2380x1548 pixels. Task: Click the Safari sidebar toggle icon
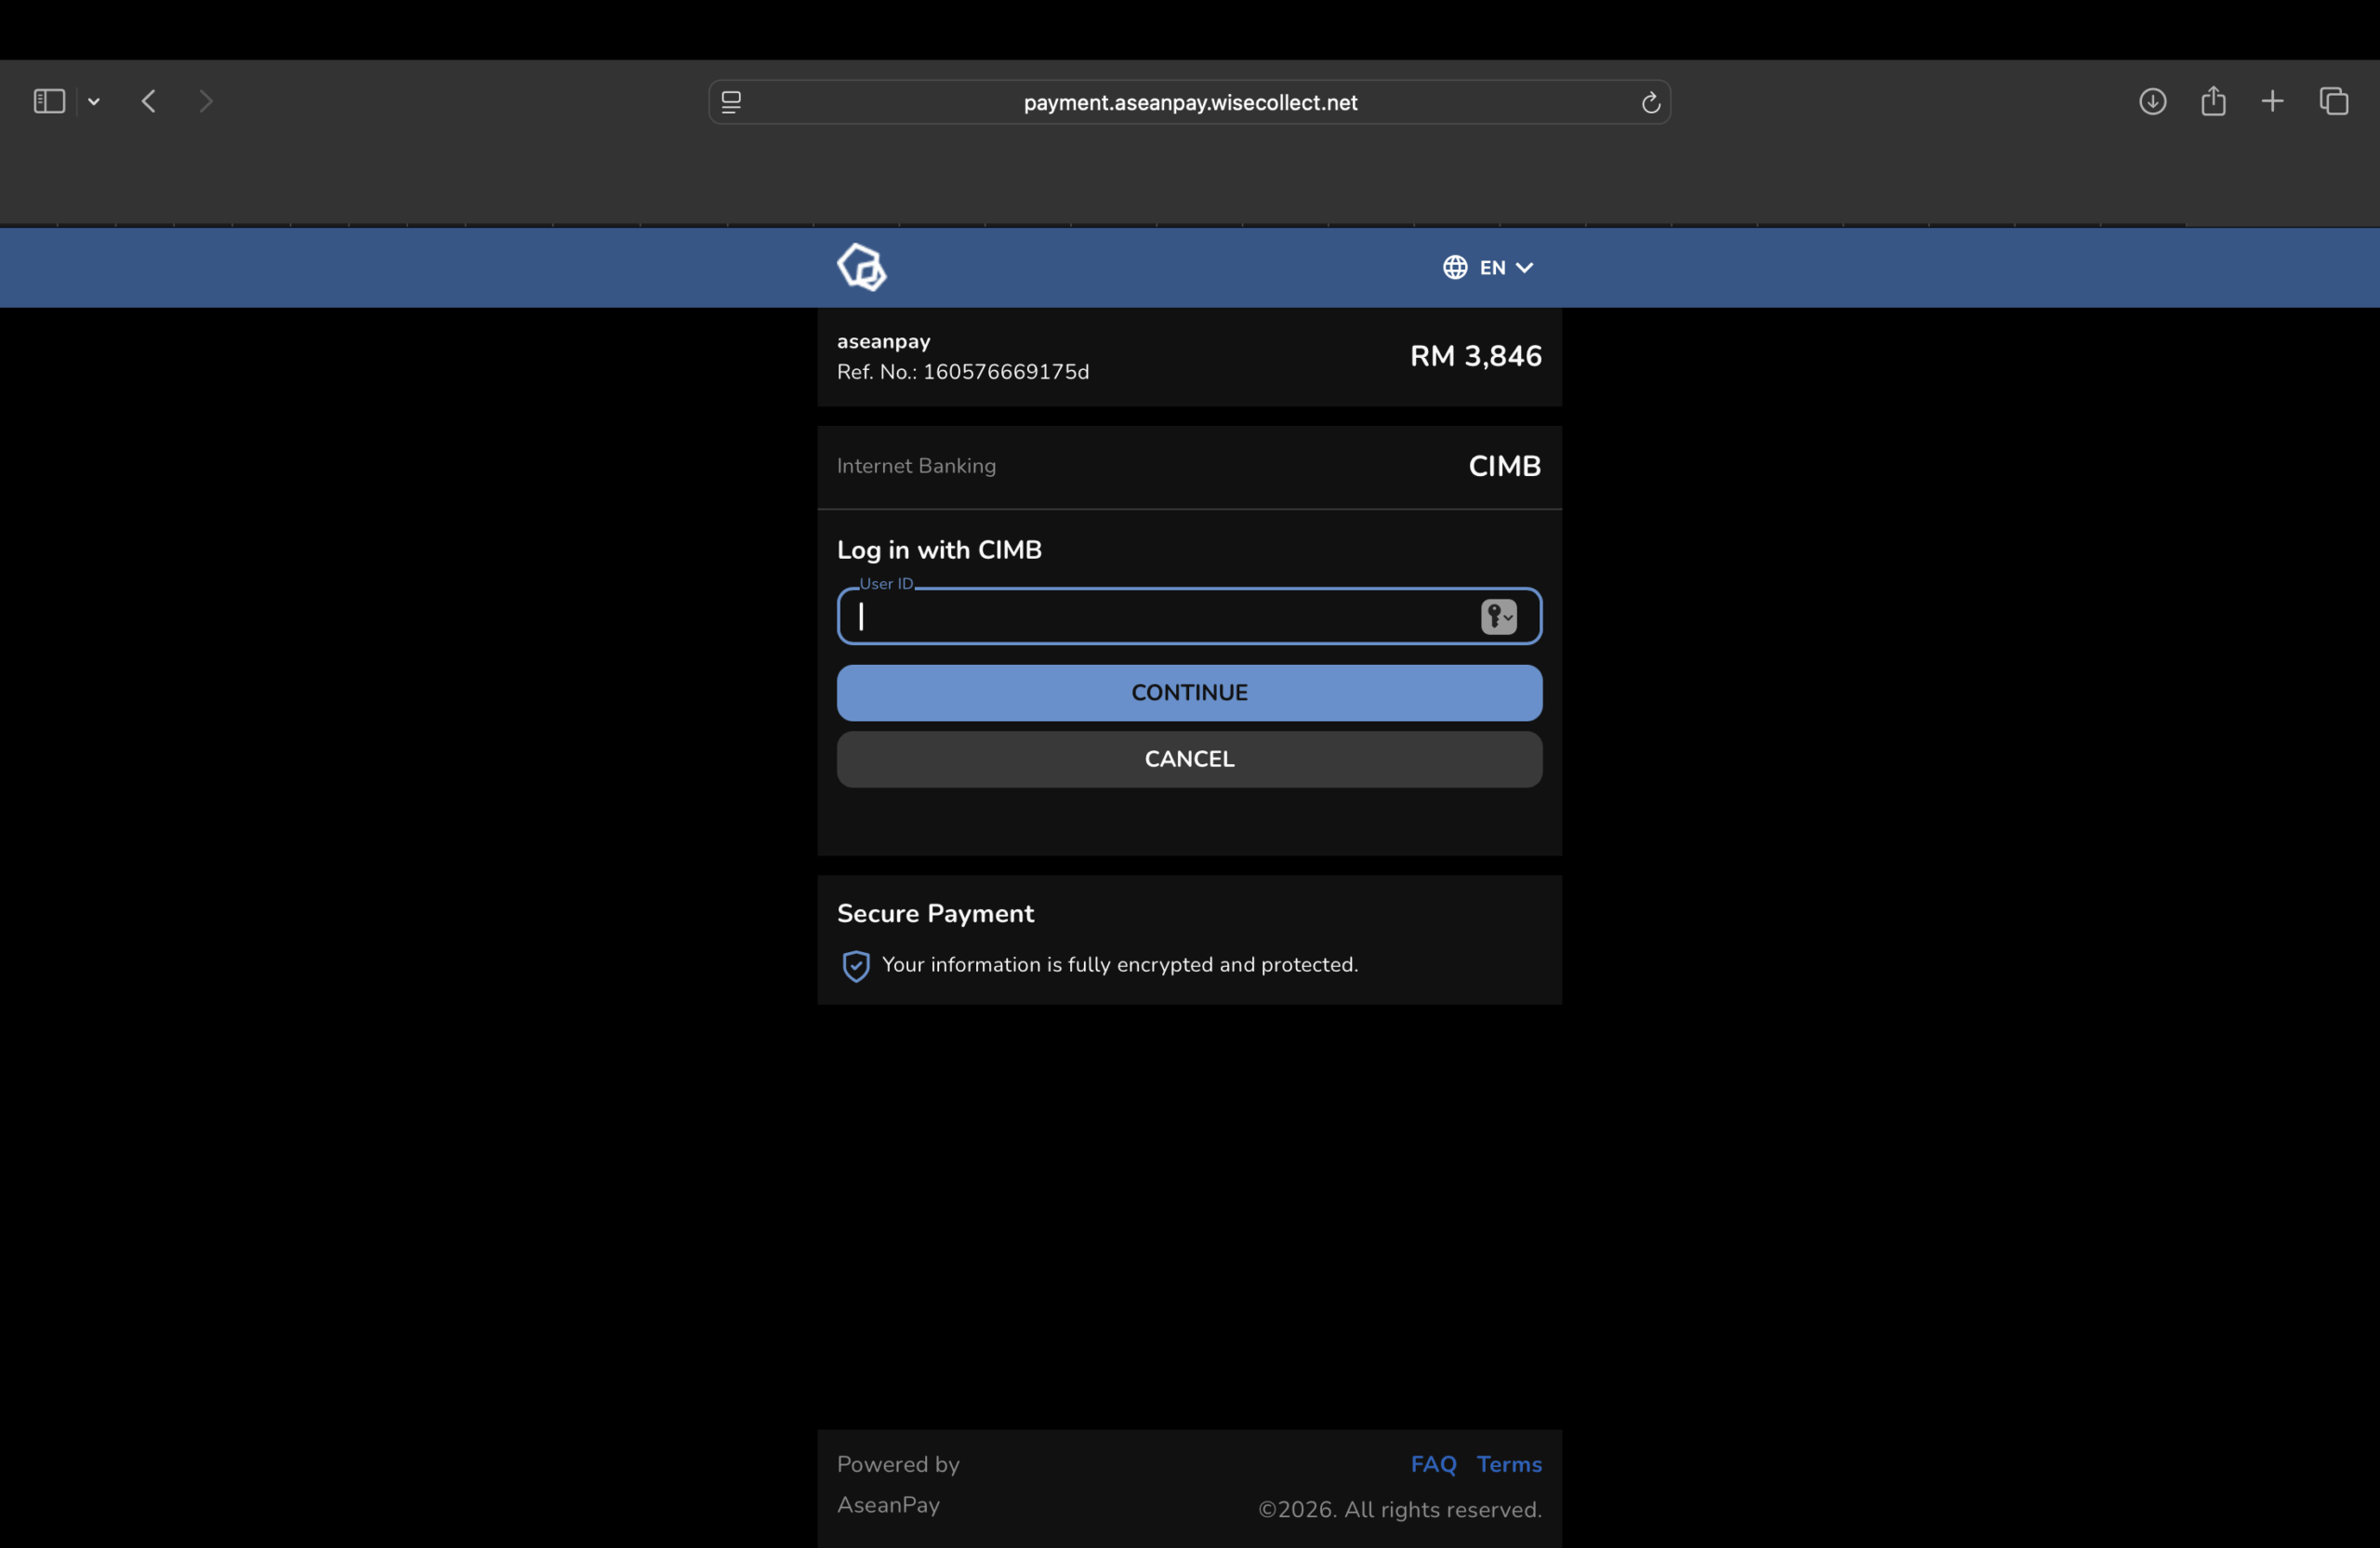pyautogui.click(x=49, y=101)
